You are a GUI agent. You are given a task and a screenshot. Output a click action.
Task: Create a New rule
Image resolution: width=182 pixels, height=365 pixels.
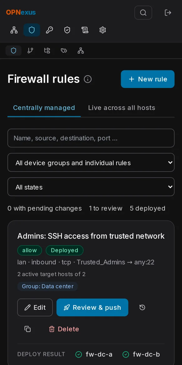(x=148, y=79)
